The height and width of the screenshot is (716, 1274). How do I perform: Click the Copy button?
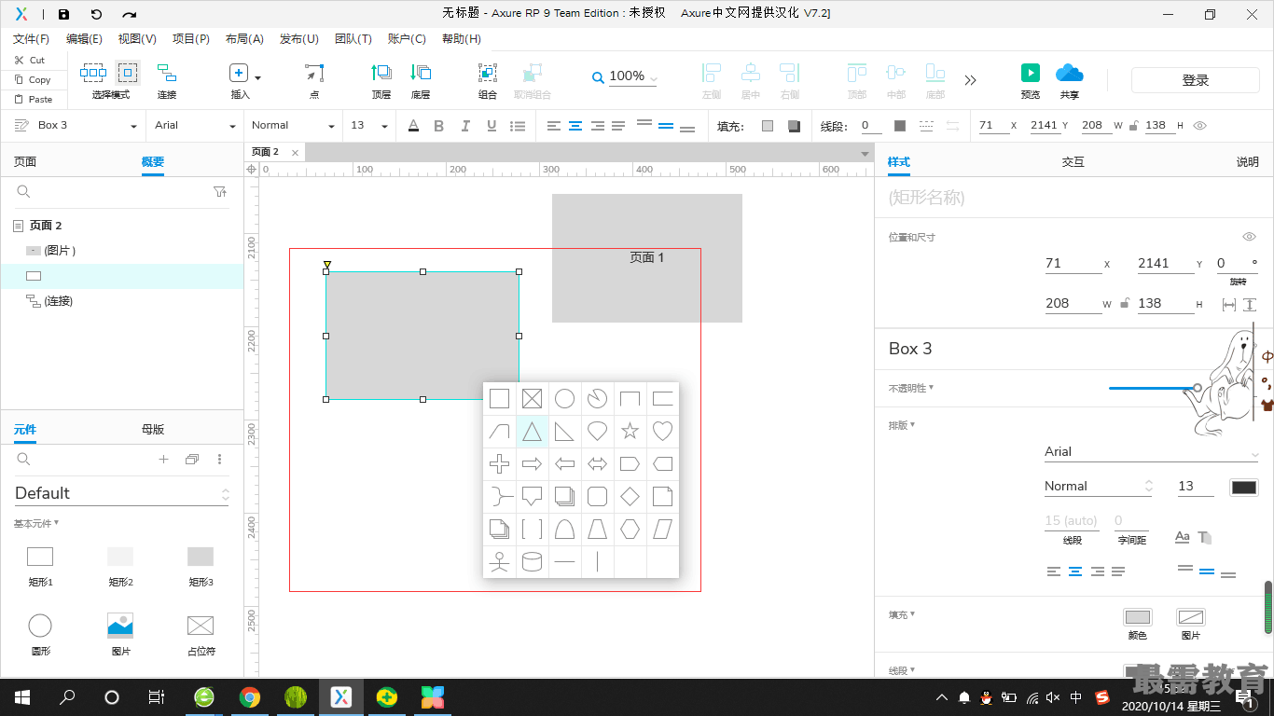[x=33, y=79]
